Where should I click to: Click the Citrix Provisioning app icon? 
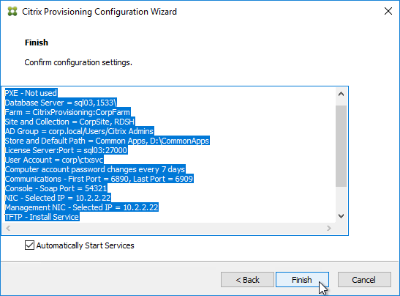pyautogui.click(x=12, y=12)
